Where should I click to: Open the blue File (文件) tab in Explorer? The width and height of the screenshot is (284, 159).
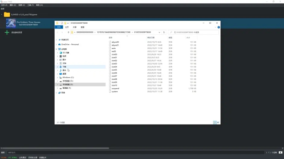pos(59,27)
